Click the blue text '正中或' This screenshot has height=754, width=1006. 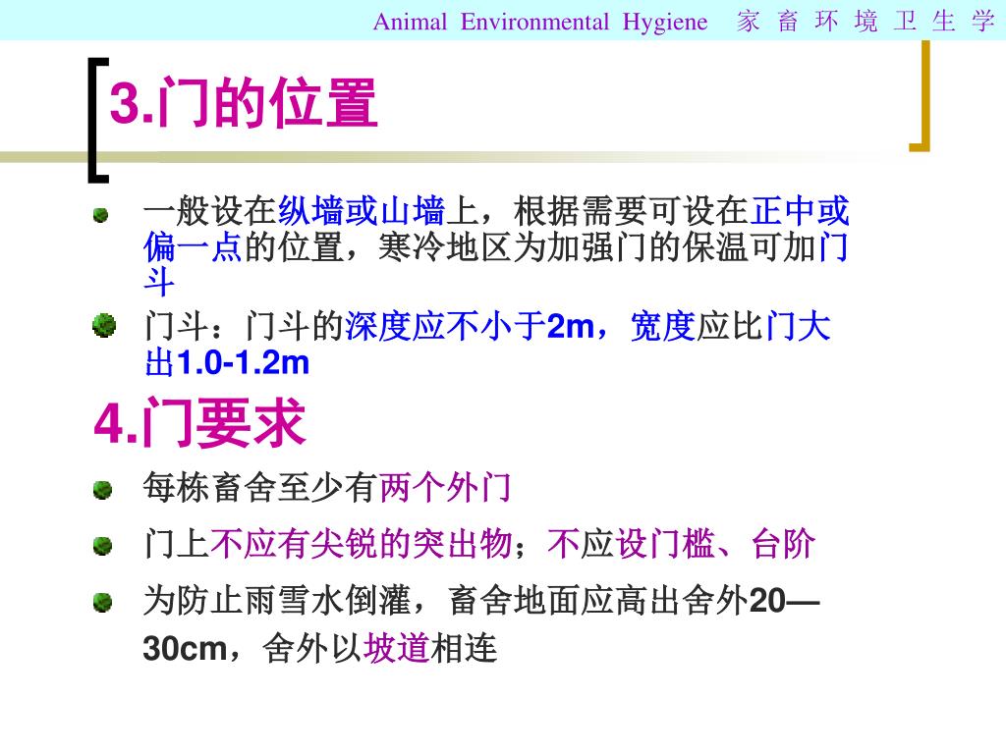tap(800, 210)
